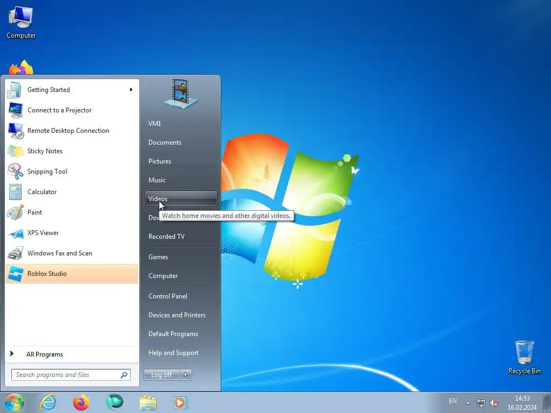Image resolution: width=551 pixels, height=413 pixels.
Task: Click the Snipping Tool scissors icon
Action: coord(16,172)
